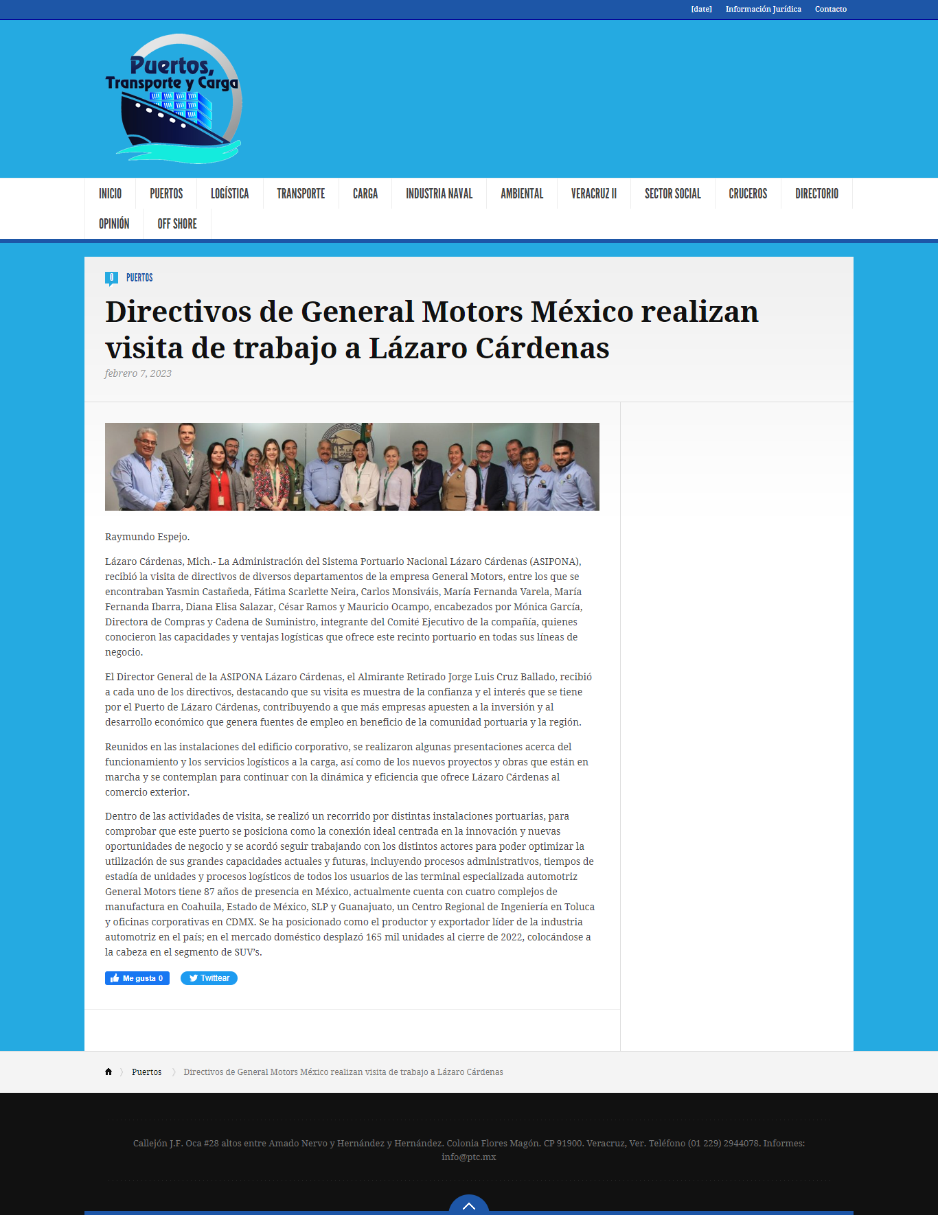The width and height of the screenshot is (938, 1215).
Task: Open the Contacto link in top bar
Action: pos(831,9)
